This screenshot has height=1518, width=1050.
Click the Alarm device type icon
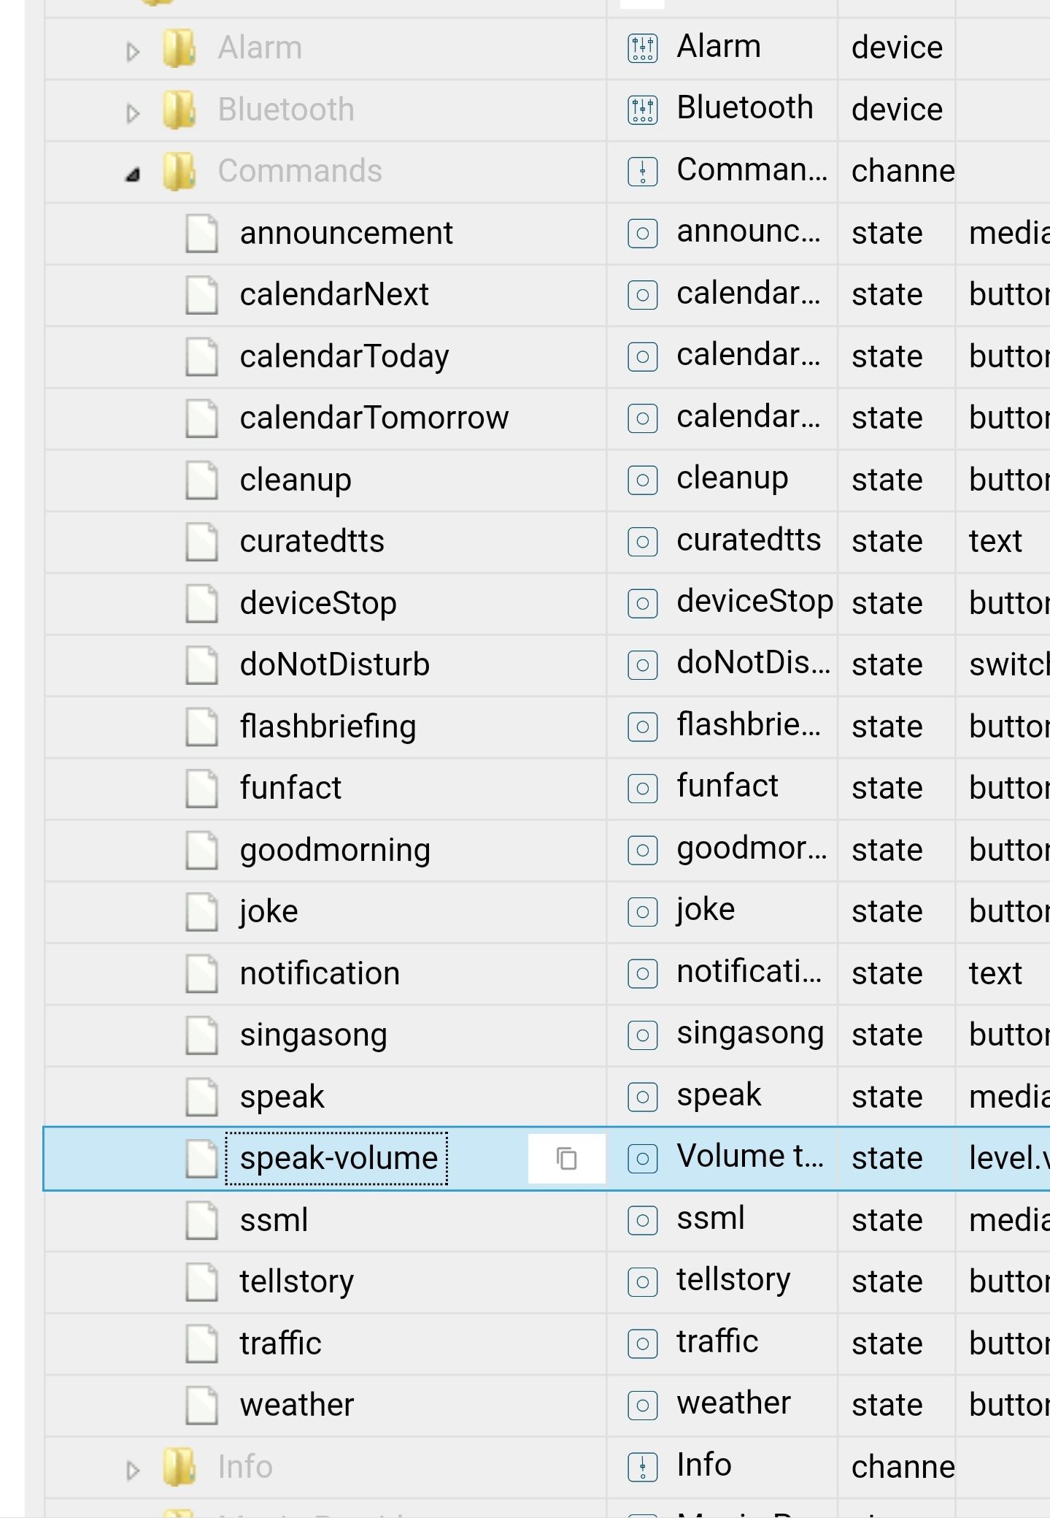[x=643, y=49]
